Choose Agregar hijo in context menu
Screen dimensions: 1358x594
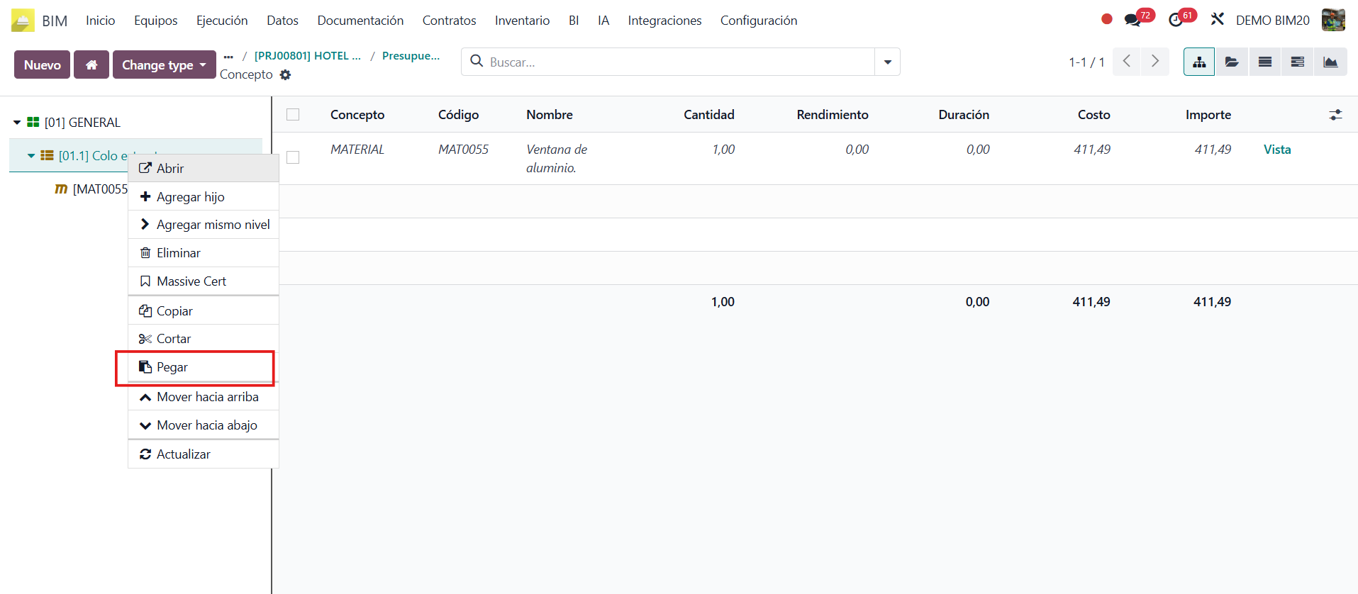[190, 197]
